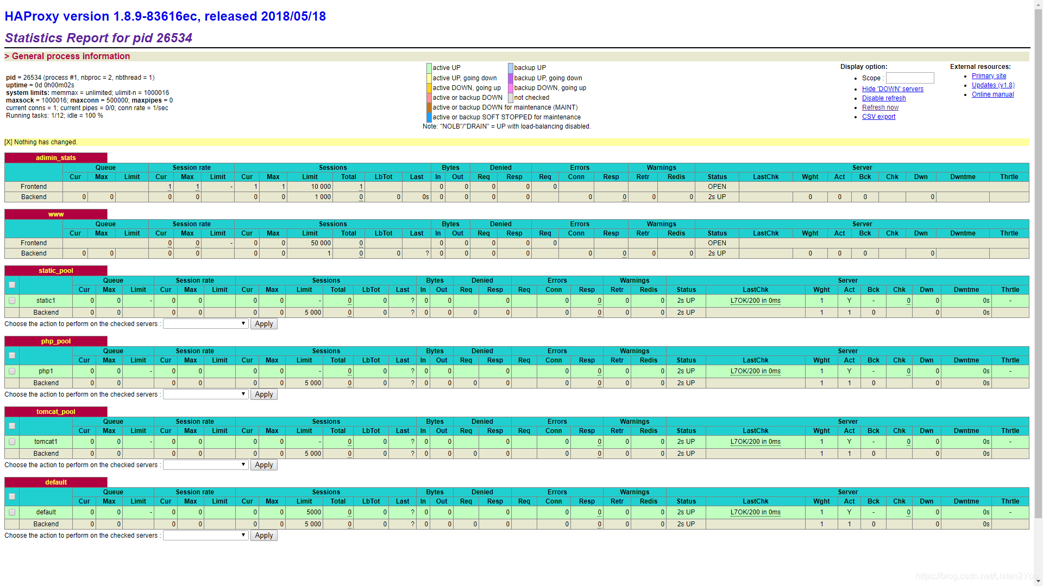
Task: Check the static1 server checkbox
Action: pyautogui.click(x=12, y=301)
